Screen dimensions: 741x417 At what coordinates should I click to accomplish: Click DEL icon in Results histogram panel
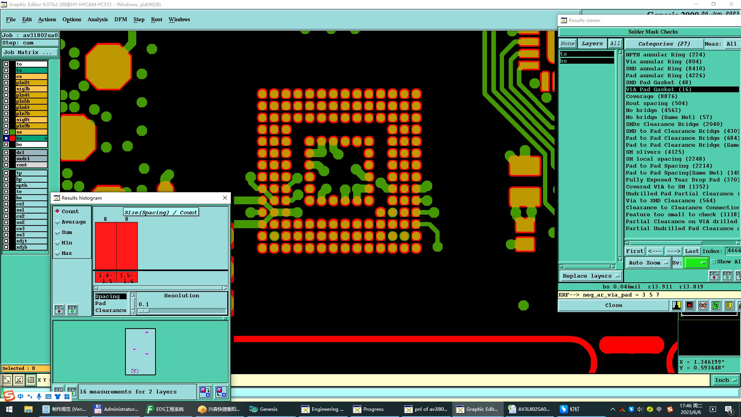[59, 309]
